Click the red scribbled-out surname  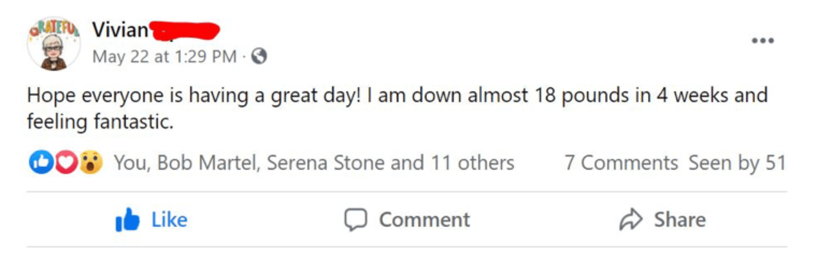pos(184,30)
